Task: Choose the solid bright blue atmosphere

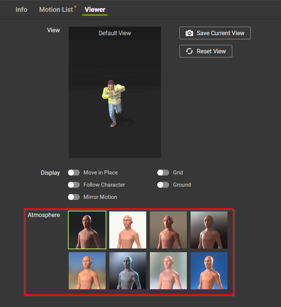Action: [209, 271]
